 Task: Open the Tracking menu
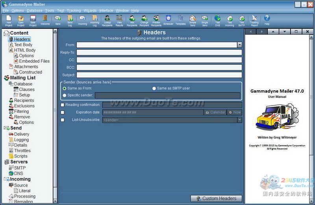point(74,11)
